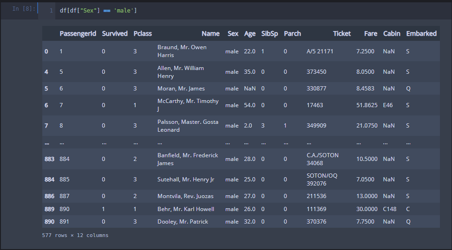
Task: Select name cell Montvila, Rev. Juozas
Action: 185,196
